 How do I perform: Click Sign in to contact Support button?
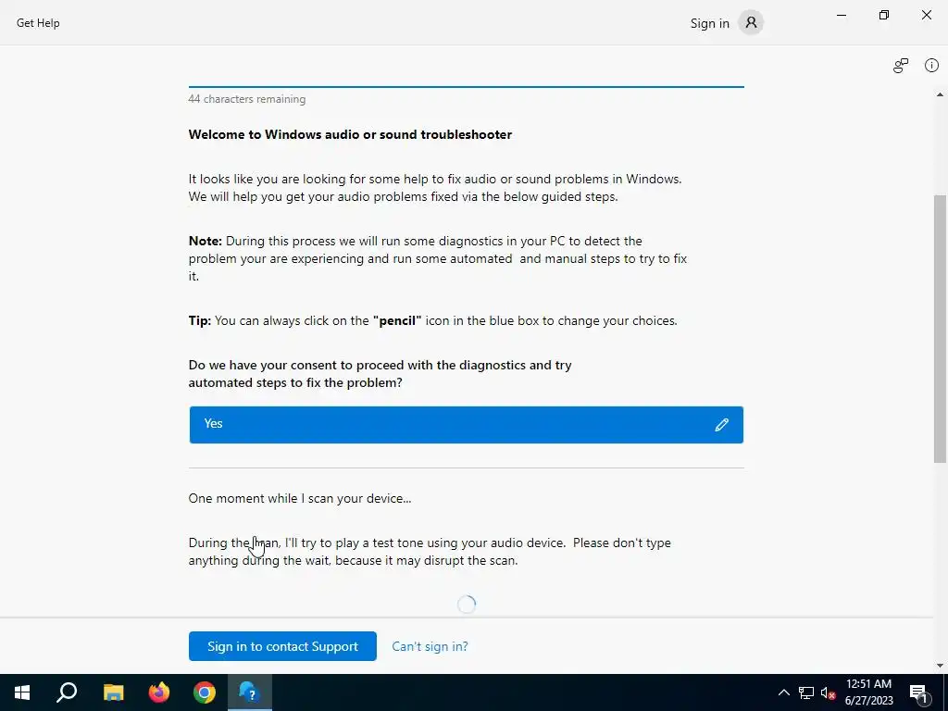coord(282,646)
